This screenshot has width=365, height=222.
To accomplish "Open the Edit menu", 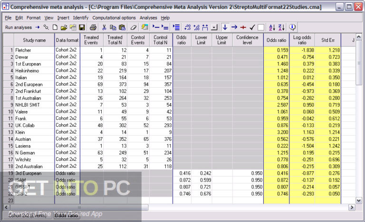I will click(x=19, y=18).
